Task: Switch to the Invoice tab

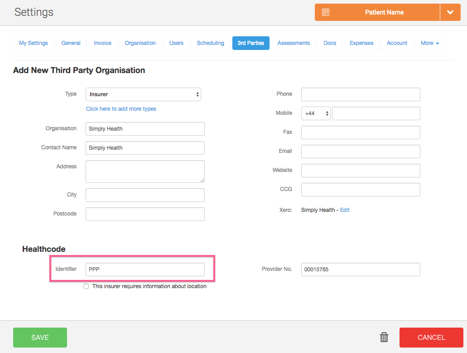Action: [x=102, y=43]
